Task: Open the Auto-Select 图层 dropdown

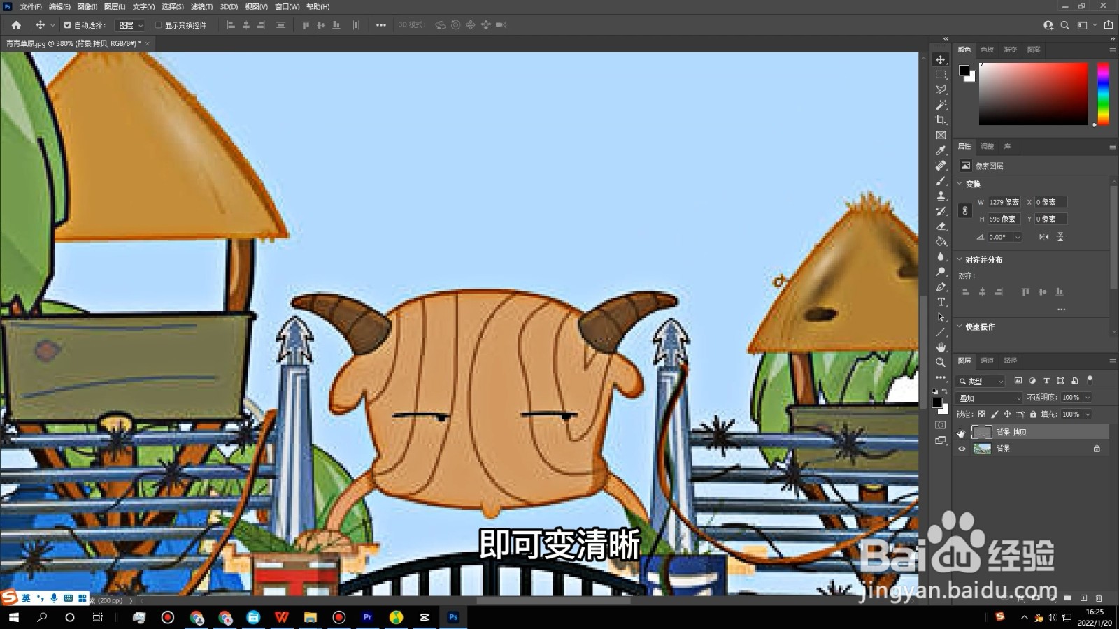Action: pyautogui.click(x=131, y=25)
